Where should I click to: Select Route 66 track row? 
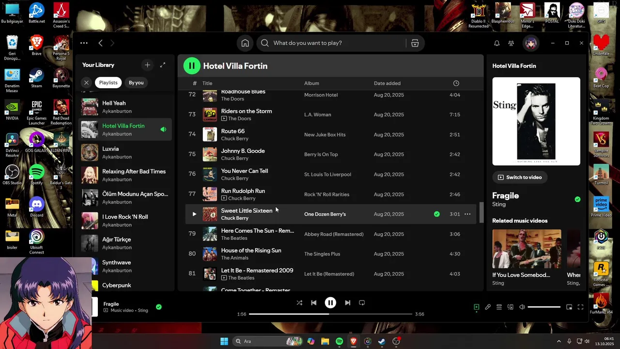point(331,134)
